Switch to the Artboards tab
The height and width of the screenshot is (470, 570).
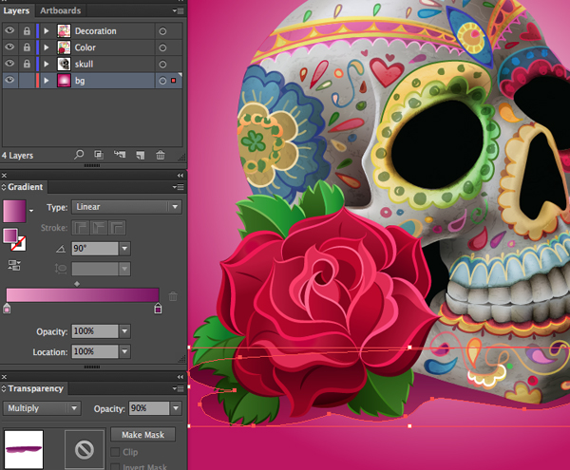point(61,10)
